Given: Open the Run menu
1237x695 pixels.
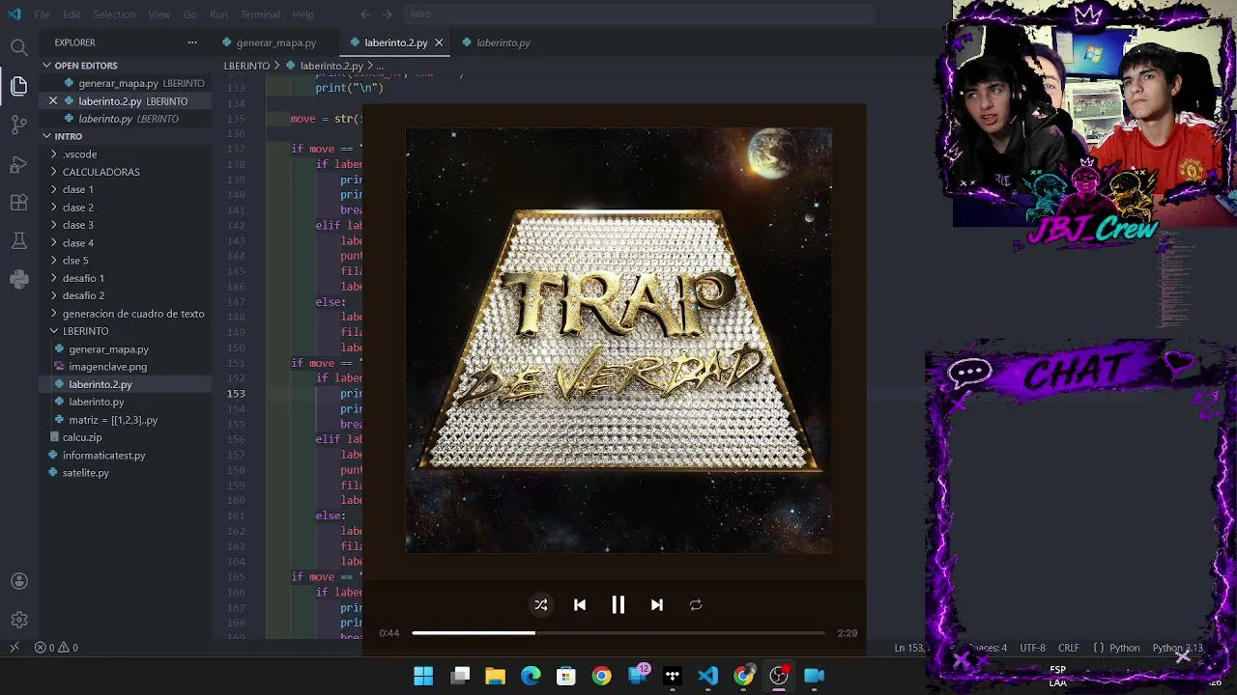Looking at the screenshot, I should tap(218, 14).
